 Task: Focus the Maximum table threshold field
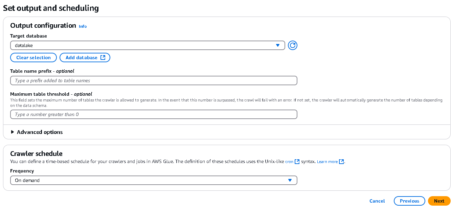pyautogui.click(x=154, y=114)
